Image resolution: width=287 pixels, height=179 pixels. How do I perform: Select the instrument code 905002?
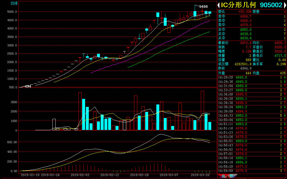point(271,5)
